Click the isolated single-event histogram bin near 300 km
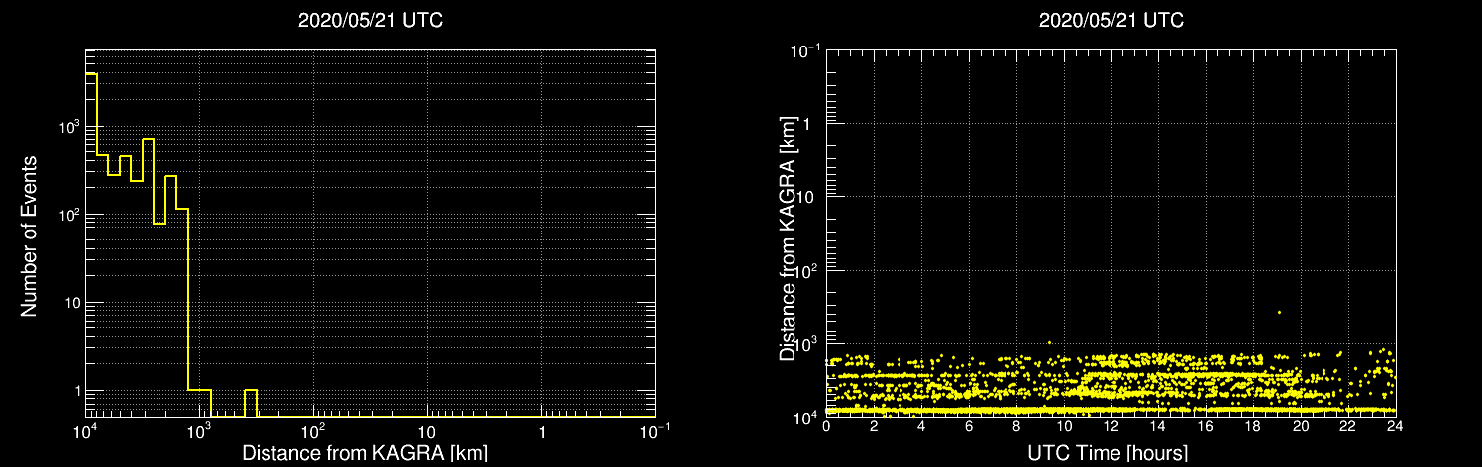 (251, 403)
